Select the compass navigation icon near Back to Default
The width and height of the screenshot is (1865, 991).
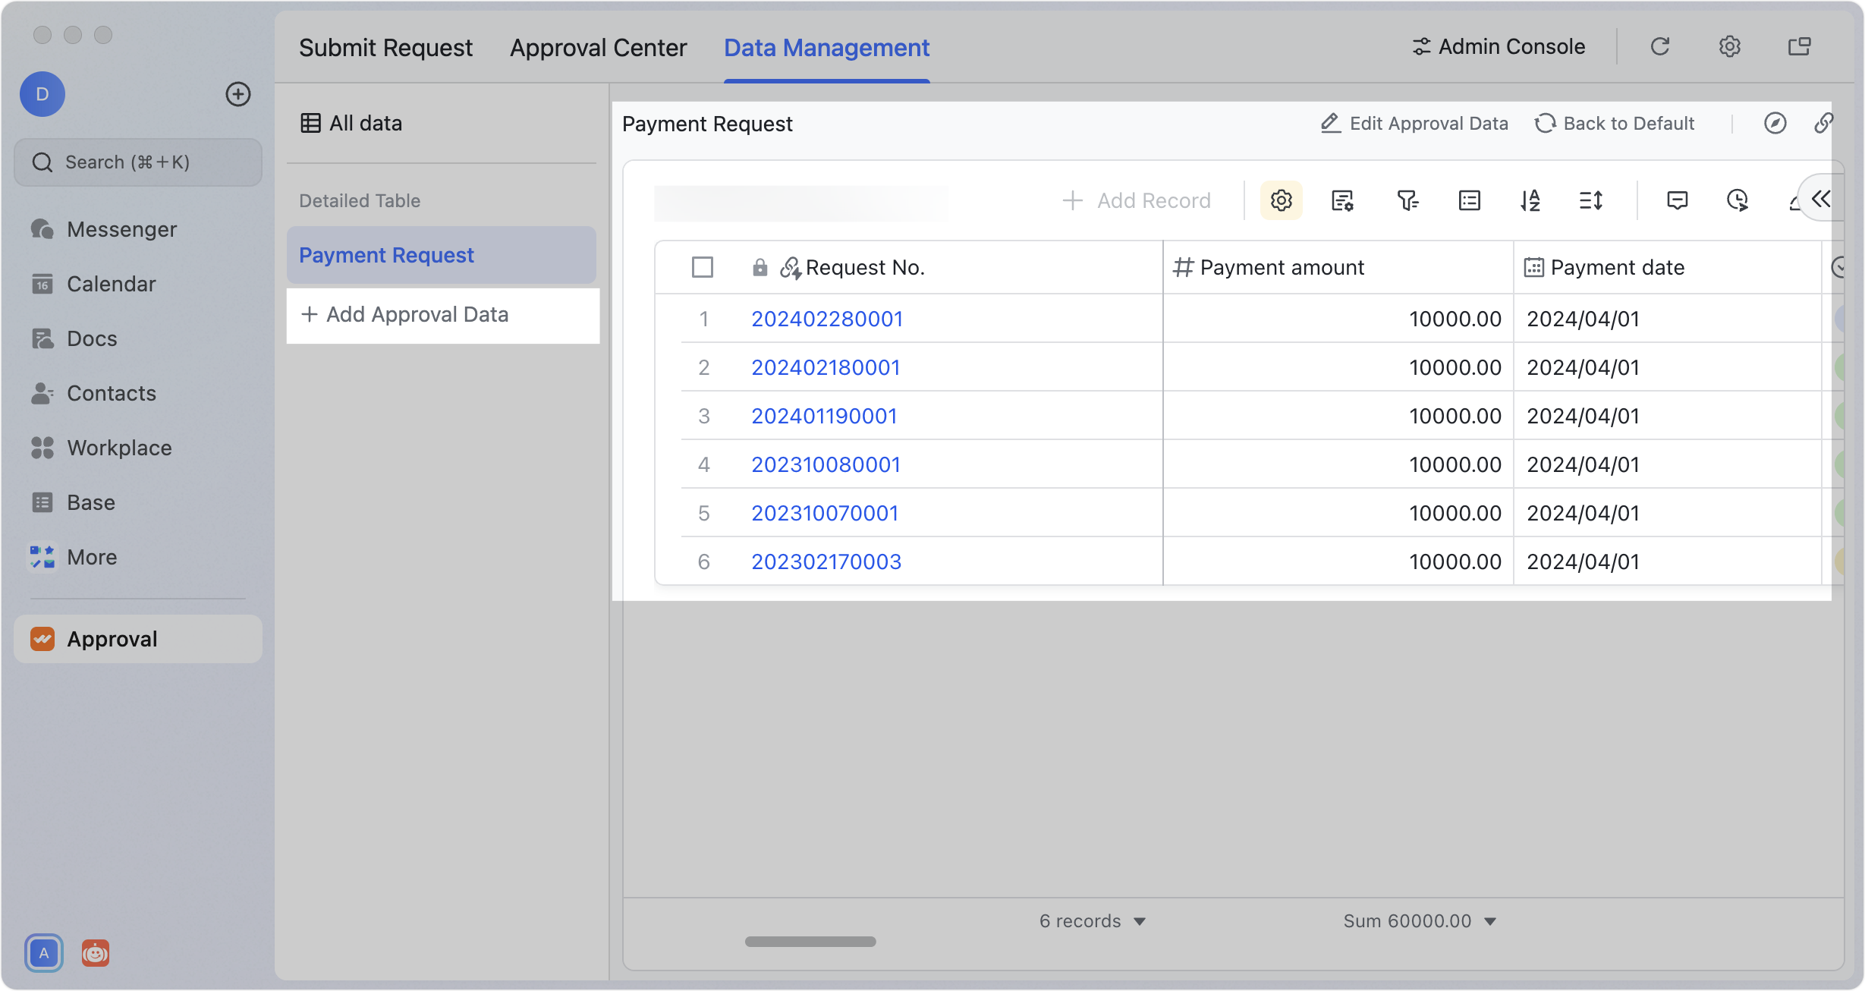click(1775, 123)
